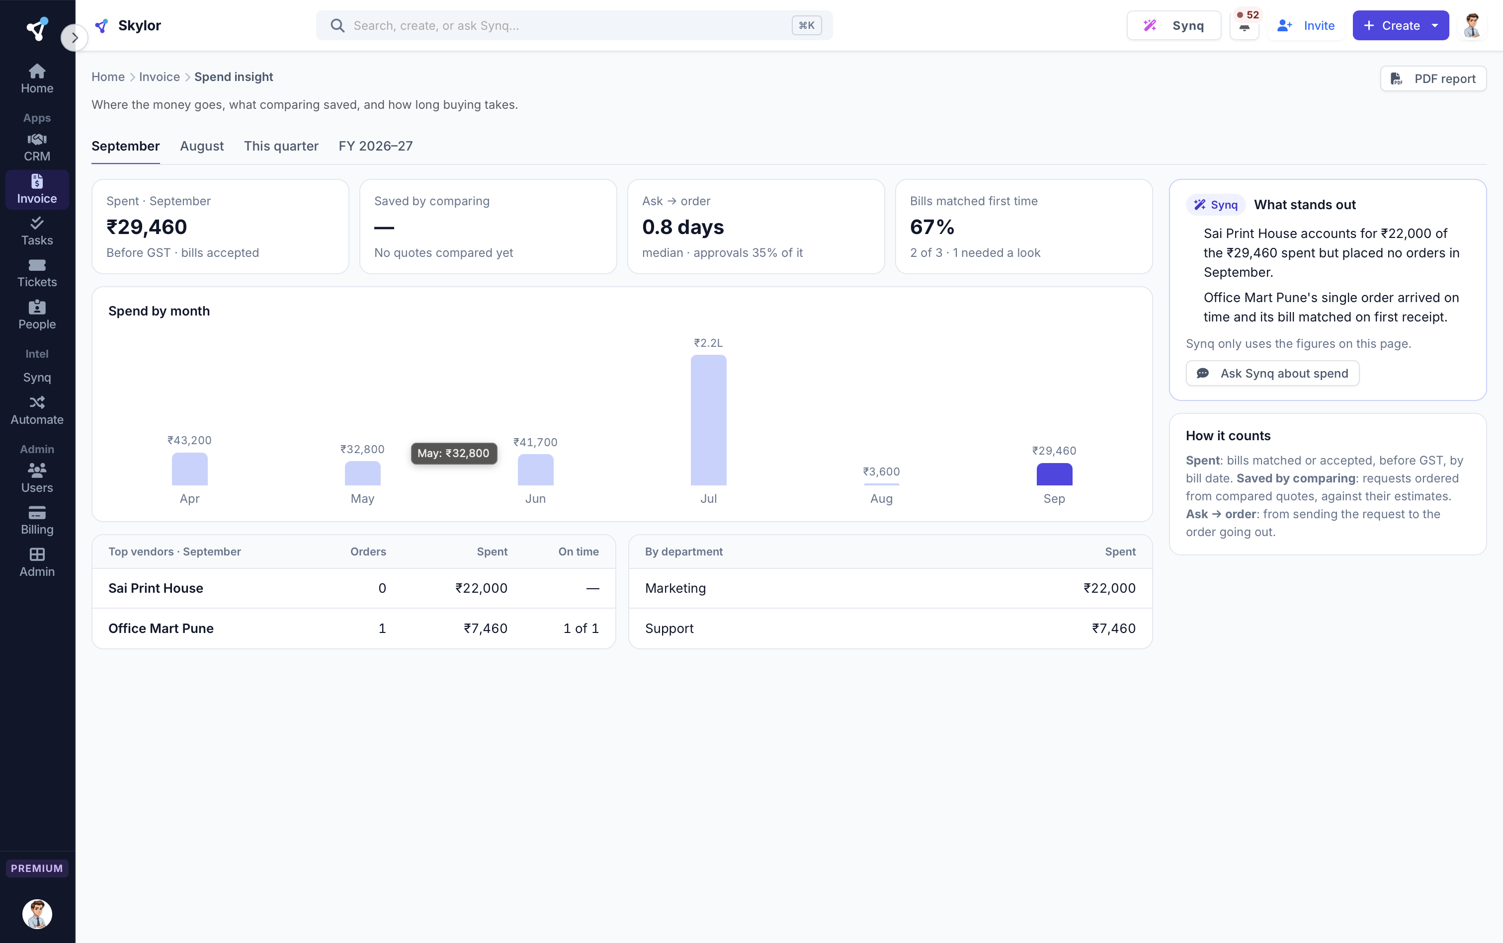The height and width of the screenshot is (943, 1503).
Task: Click the Skylor logo at sidebar top
Action: (37, 29)
